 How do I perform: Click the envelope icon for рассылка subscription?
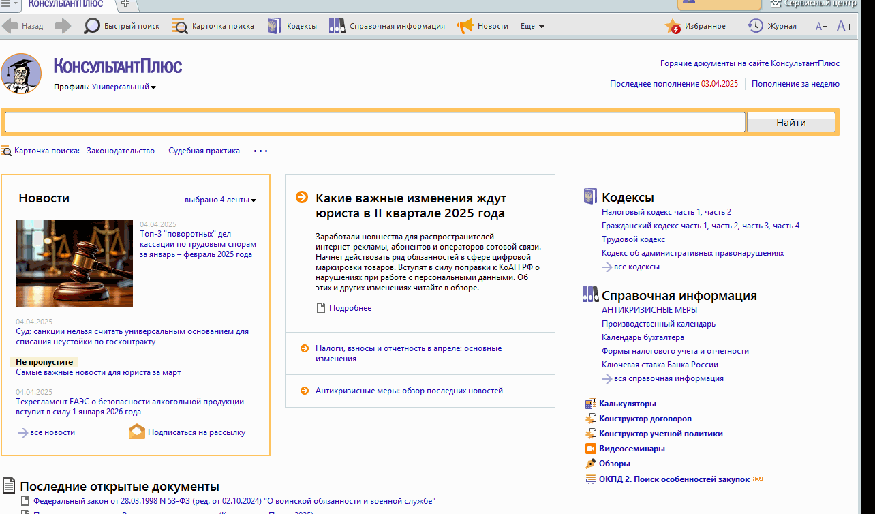coord(137,432)
